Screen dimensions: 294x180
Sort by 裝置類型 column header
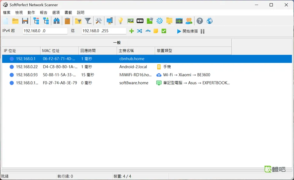[193, 51]
